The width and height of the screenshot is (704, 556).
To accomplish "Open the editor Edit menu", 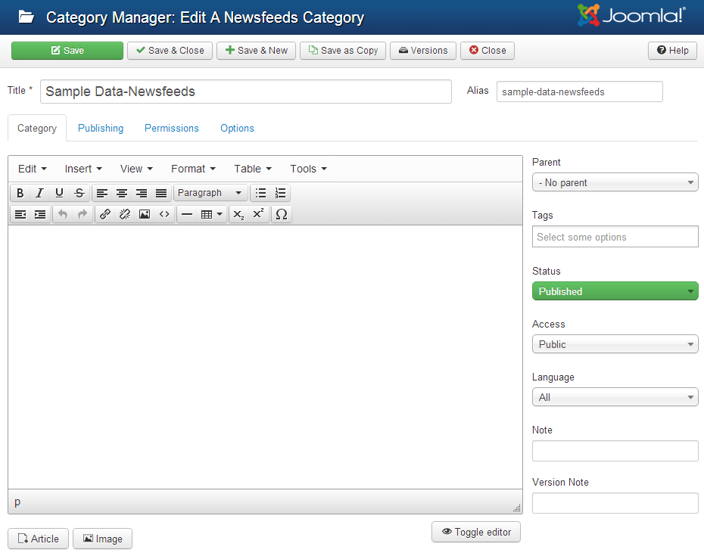I will (x=33, y=169).
